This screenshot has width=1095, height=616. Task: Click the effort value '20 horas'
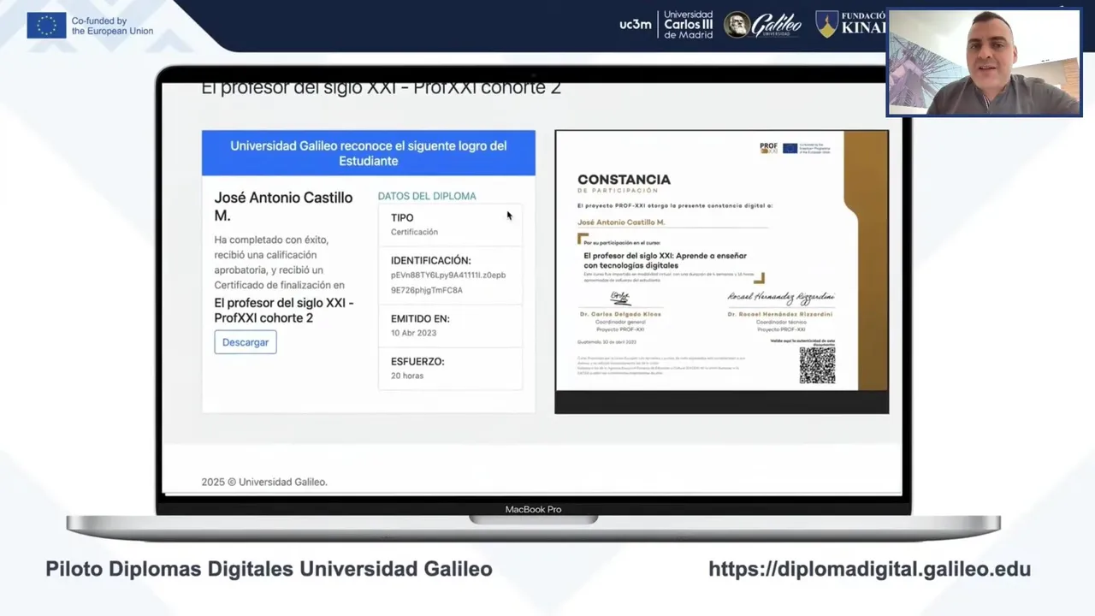[407, 376]
